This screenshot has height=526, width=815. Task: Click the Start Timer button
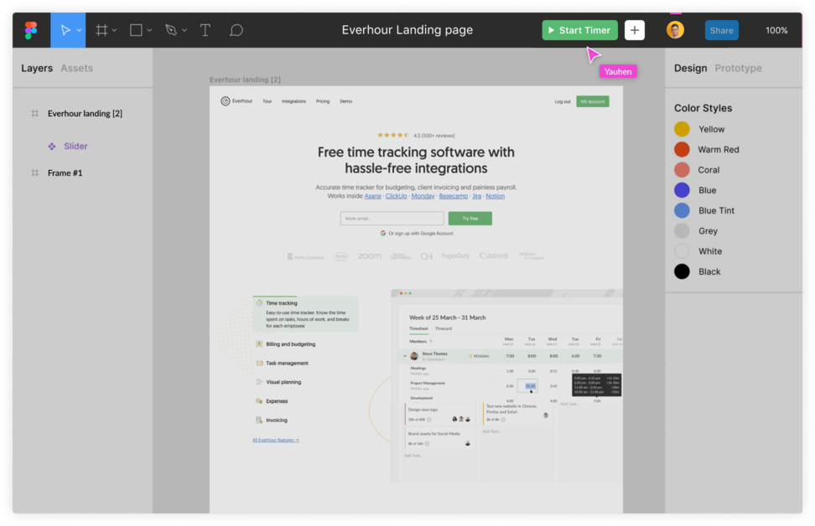[579, 29]
